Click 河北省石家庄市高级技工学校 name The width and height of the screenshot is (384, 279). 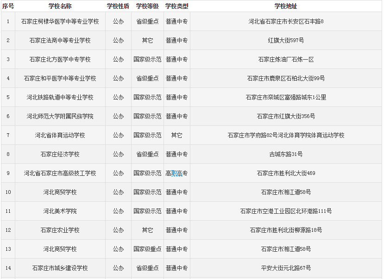coord(60,173)
